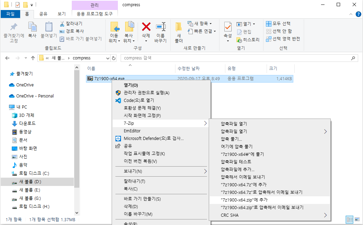Click History (히스토리) in ribbon
Image resolution: width=363 pixels, height=225 pixels.
pos(248,40)
